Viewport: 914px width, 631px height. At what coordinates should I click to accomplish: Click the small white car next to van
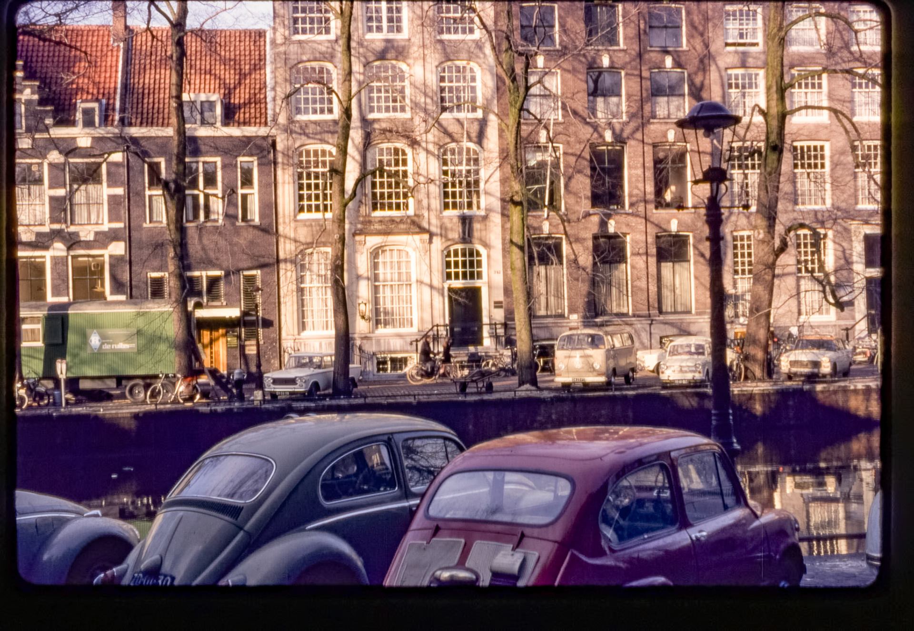click(685, 362)
